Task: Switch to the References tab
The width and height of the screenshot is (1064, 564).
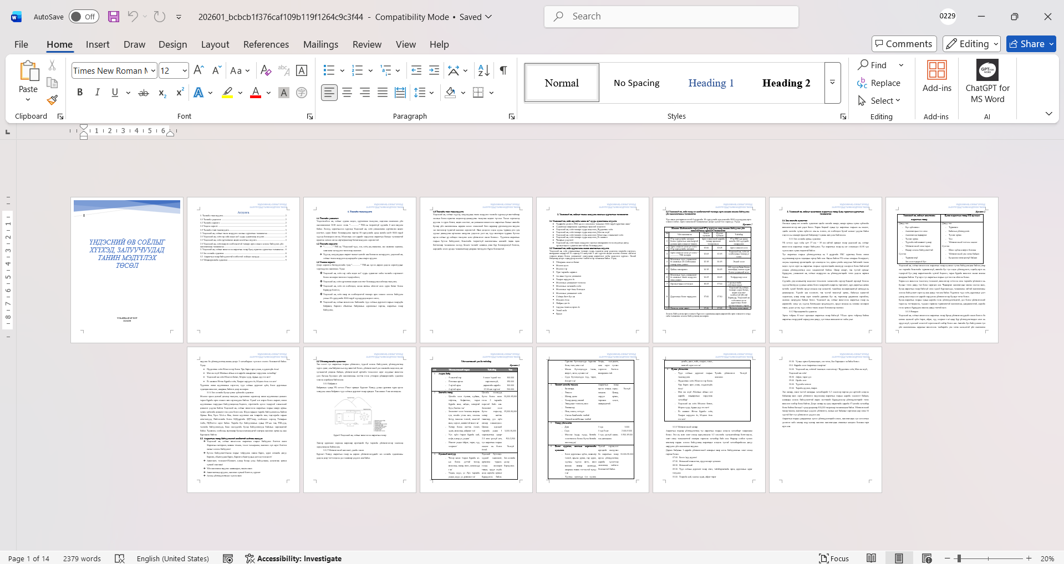Action: [266, 44]
